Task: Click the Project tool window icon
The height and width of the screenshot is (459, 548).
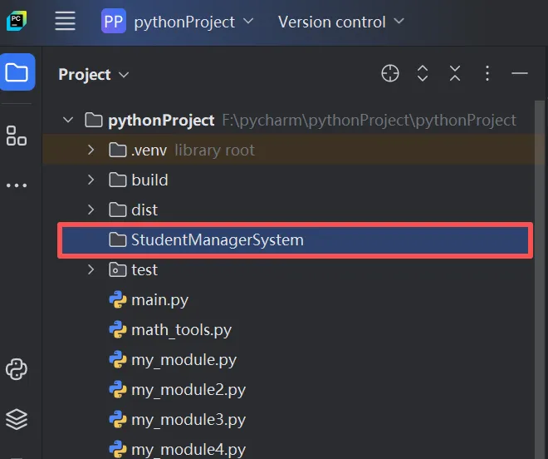Action: click(x=17, y=72)
